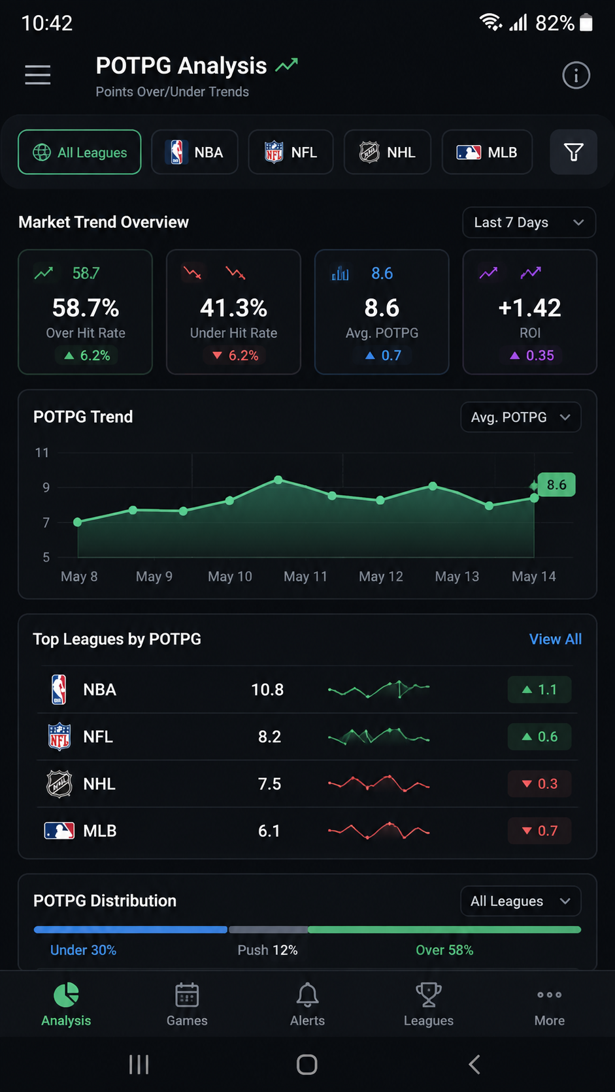Tap the Push 12% label

(267, 950)
